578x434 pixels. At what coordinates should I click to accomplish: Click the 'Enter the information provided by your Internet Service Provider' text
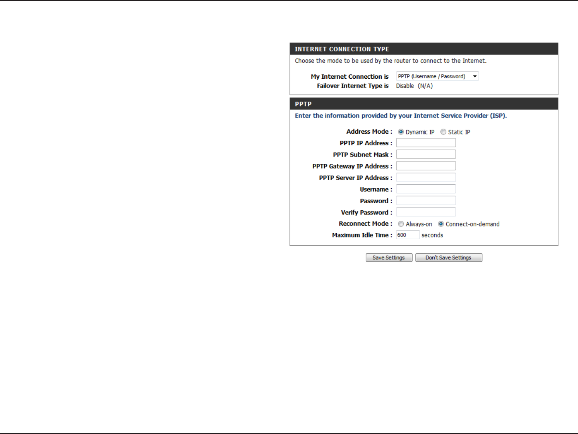[401, 116]
